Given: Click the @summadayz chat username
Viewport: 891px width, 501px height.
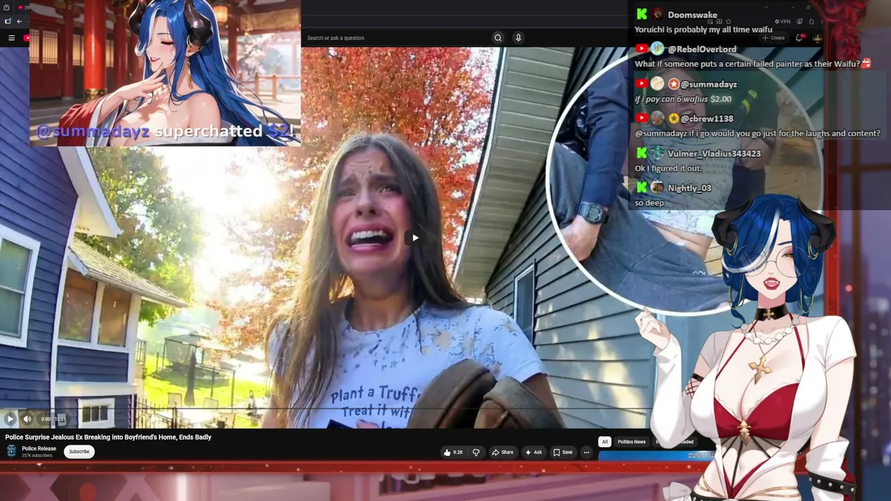Looking at the screenshot, I should pyautogui.click(x=709, y=84).
